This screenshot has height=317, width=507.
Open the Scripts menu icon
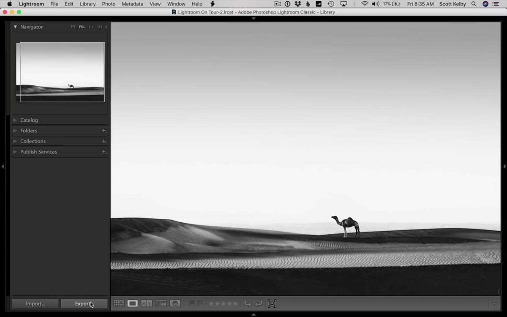(x=213, y=4)
